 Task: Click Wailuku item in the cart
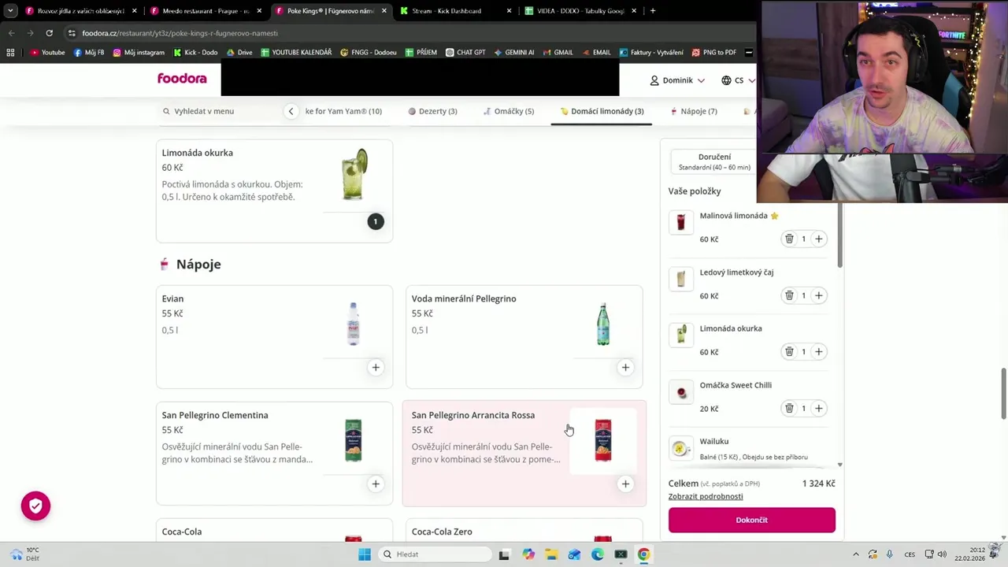(x=748, y=448)
